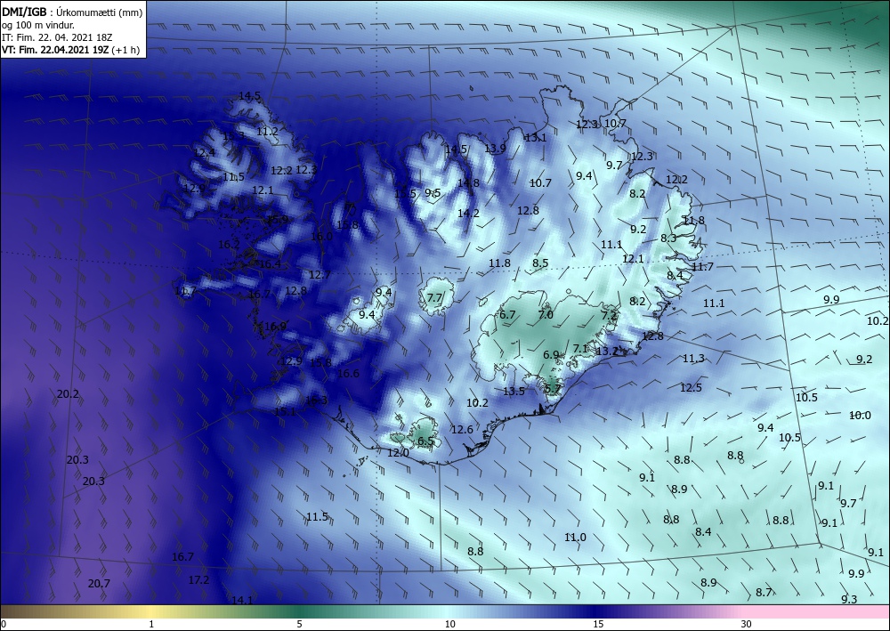Click the map value 7.2

609,315
